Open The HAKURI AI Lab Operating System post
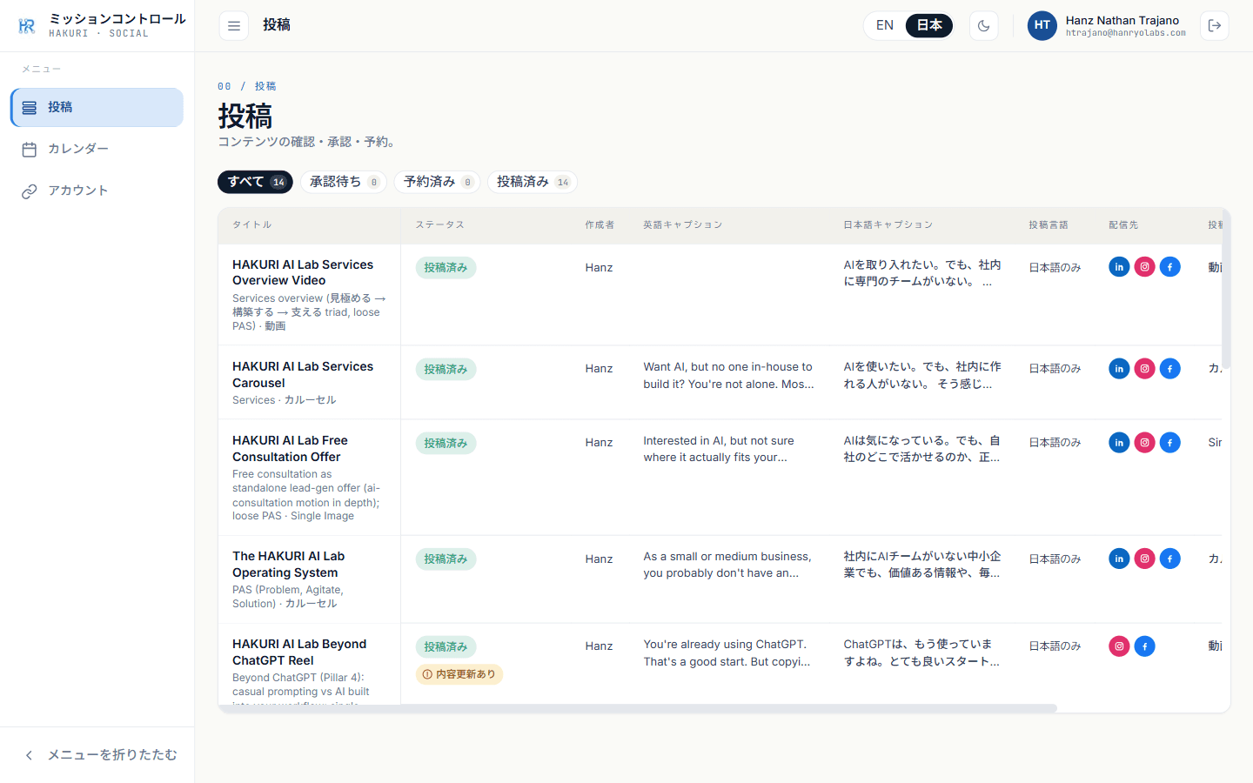The image size is (1253, 783). click(x=288, y=564)
